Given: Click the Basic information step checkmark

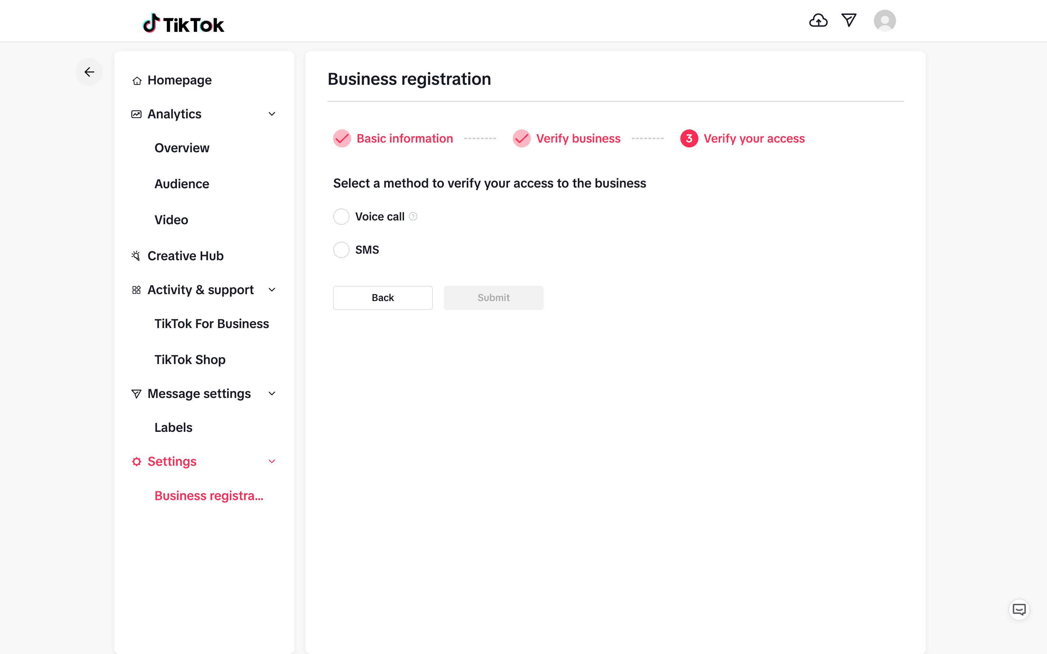Looking at the screenshot, I should pos(342,138).
